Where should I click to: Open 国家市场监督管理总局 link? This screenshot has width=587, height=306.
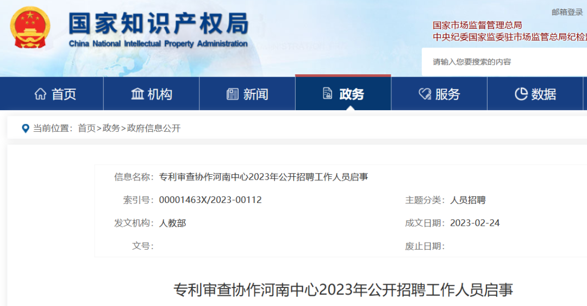tap(477, 25)
